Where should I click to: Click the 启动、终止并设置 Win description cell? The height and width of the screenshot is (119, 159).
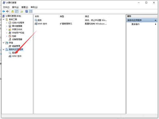coord(96,20)
